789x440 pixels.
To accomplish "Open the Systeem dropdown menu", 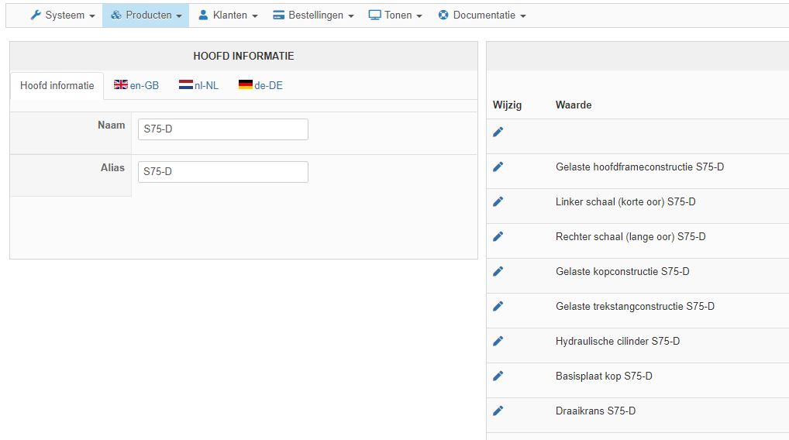I will click(63, 15).
